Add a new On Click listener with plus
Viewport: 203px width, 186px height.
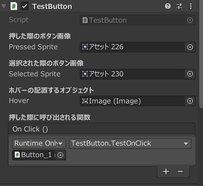click(x=166, y=171)
